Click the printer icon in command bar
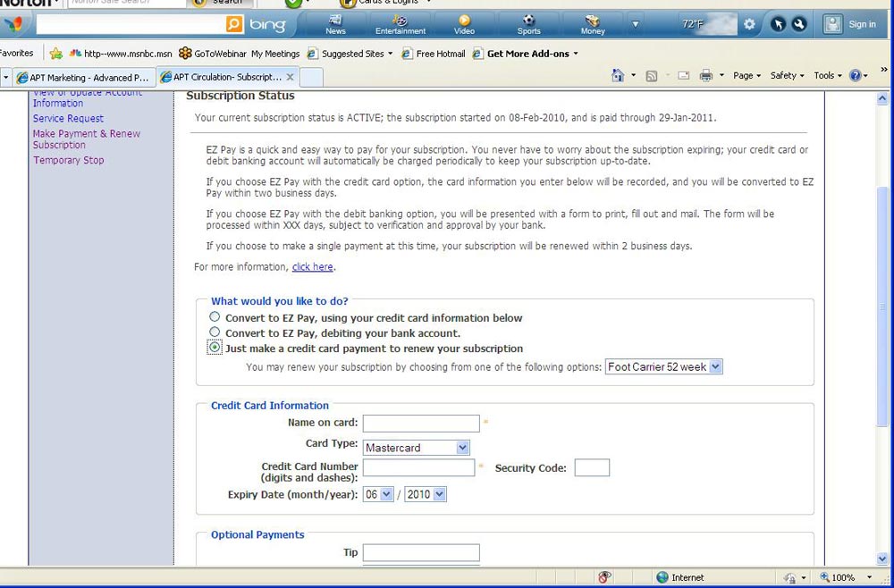The height and width of the screenshot is (588, 894). coord(705,76)
